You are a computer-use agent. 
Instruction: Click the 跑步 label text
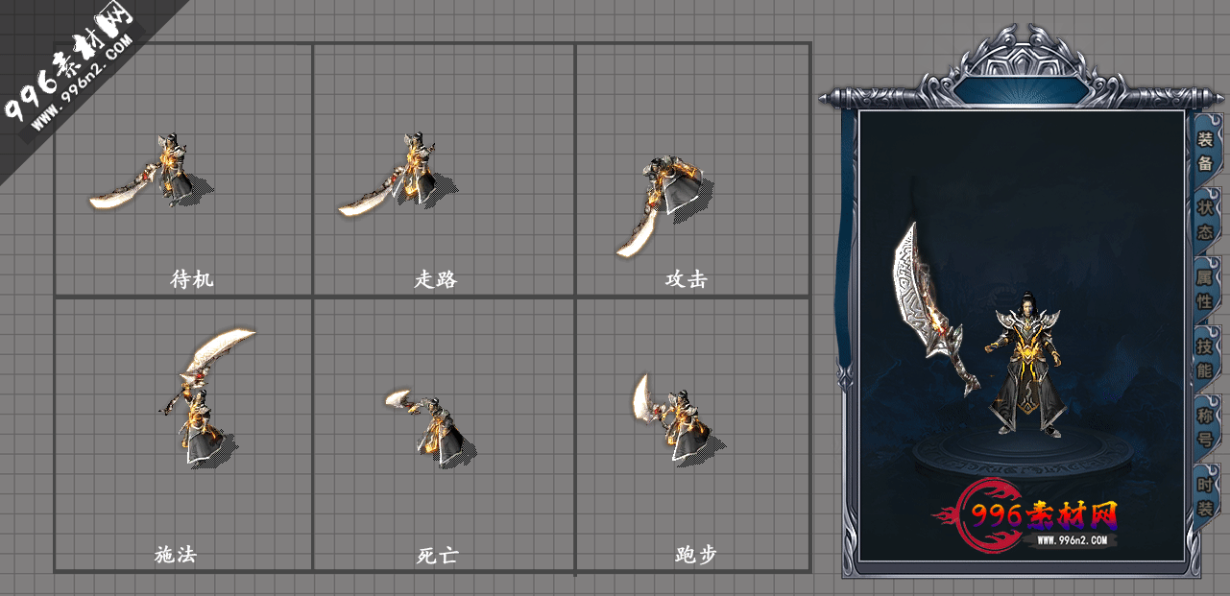[696, 555]
